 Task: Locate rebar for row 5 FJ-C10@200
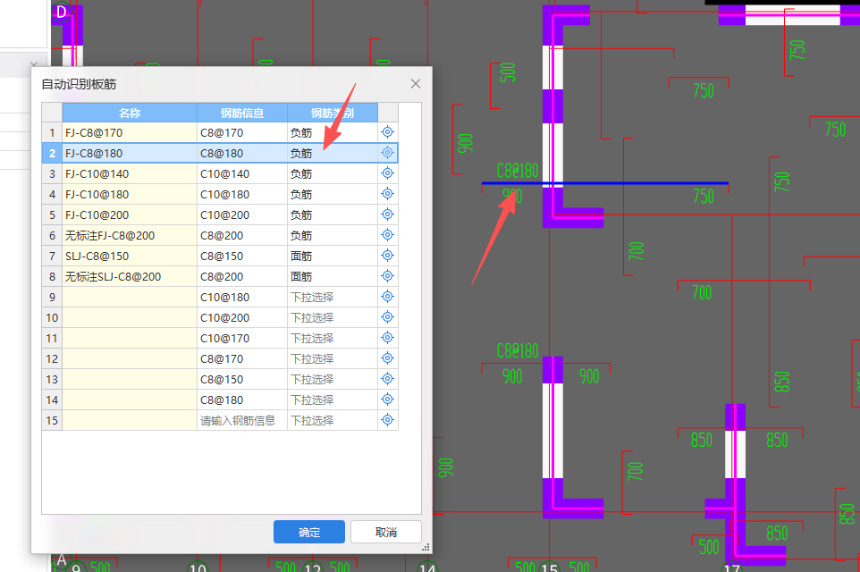[x=387, y=214]
